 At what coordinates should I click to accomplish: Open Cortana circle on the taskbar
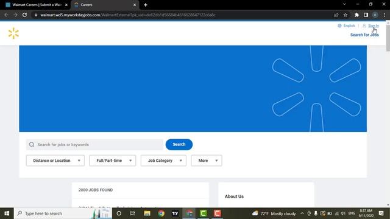(x=119, y=214)
